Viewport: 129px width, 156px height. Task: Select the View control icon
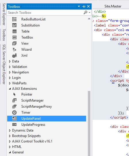14,43
